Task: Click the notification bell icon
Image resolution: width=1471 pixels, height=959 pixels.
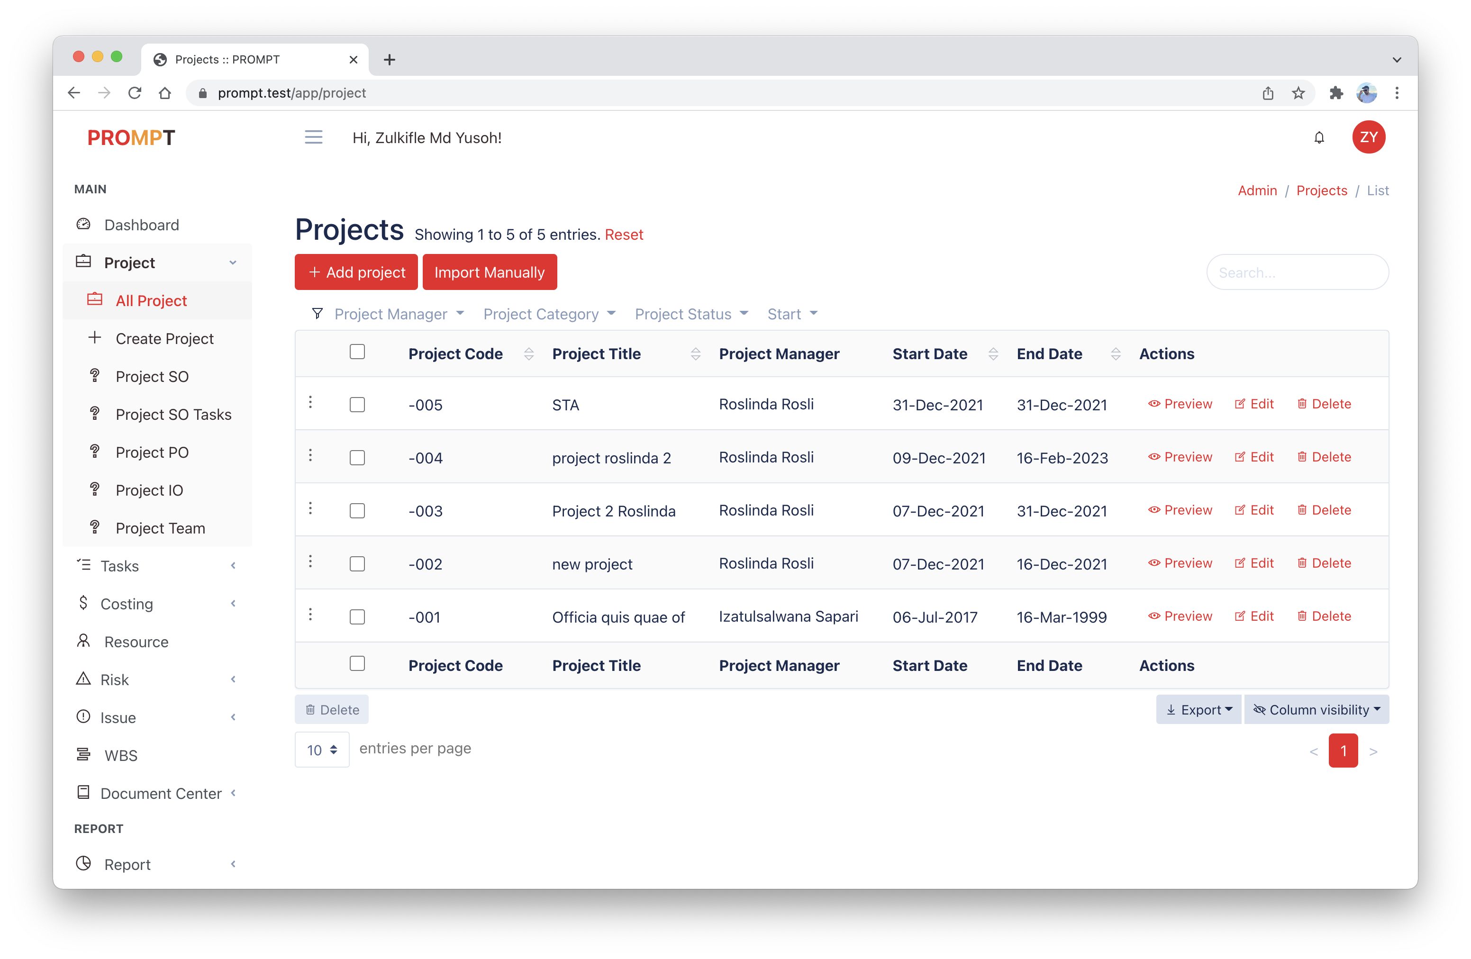Action: coord(1318,137)
